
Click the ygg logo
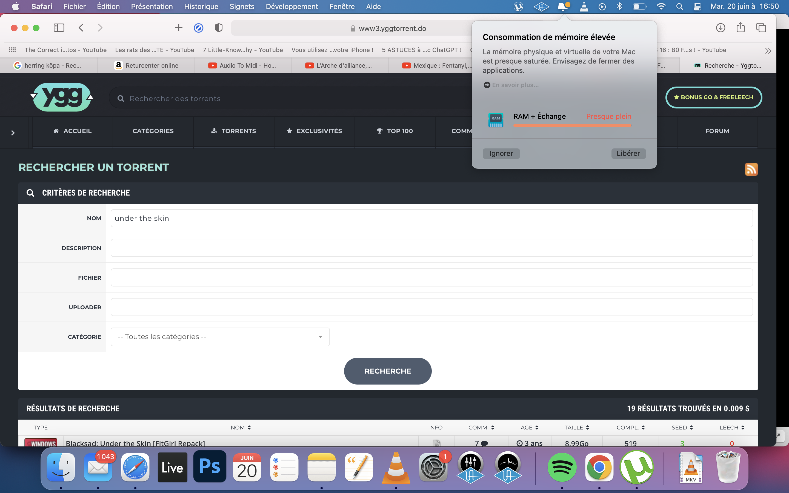pyautogui.click(x=62, y=97)
